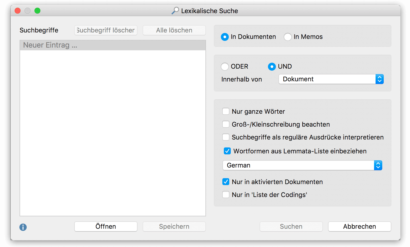This screenshot has height=247, width=410.
Task: Select the In Dokumenten radio button
Action: (225, 37)
